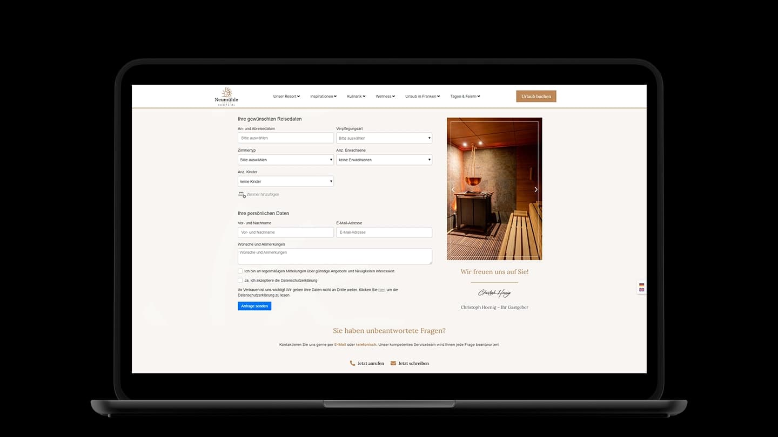Click the hier link to read Datenschutzerklärung
This screenshot has width=778, height=437.
pos(381,289)
